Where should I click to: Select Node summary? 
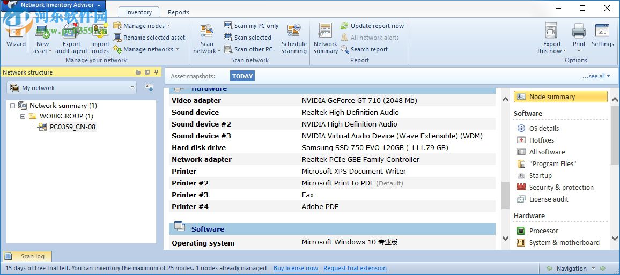pos(560,97)
